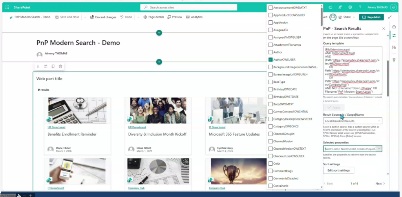
Task: Click the duplicate web part icon
Action: (x=53, y=66)
